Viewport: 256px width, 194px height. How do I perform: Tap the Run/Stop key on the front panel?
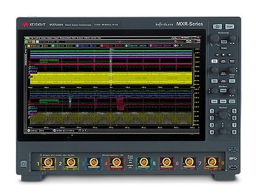pyautogui.click(x=217, y=26)
